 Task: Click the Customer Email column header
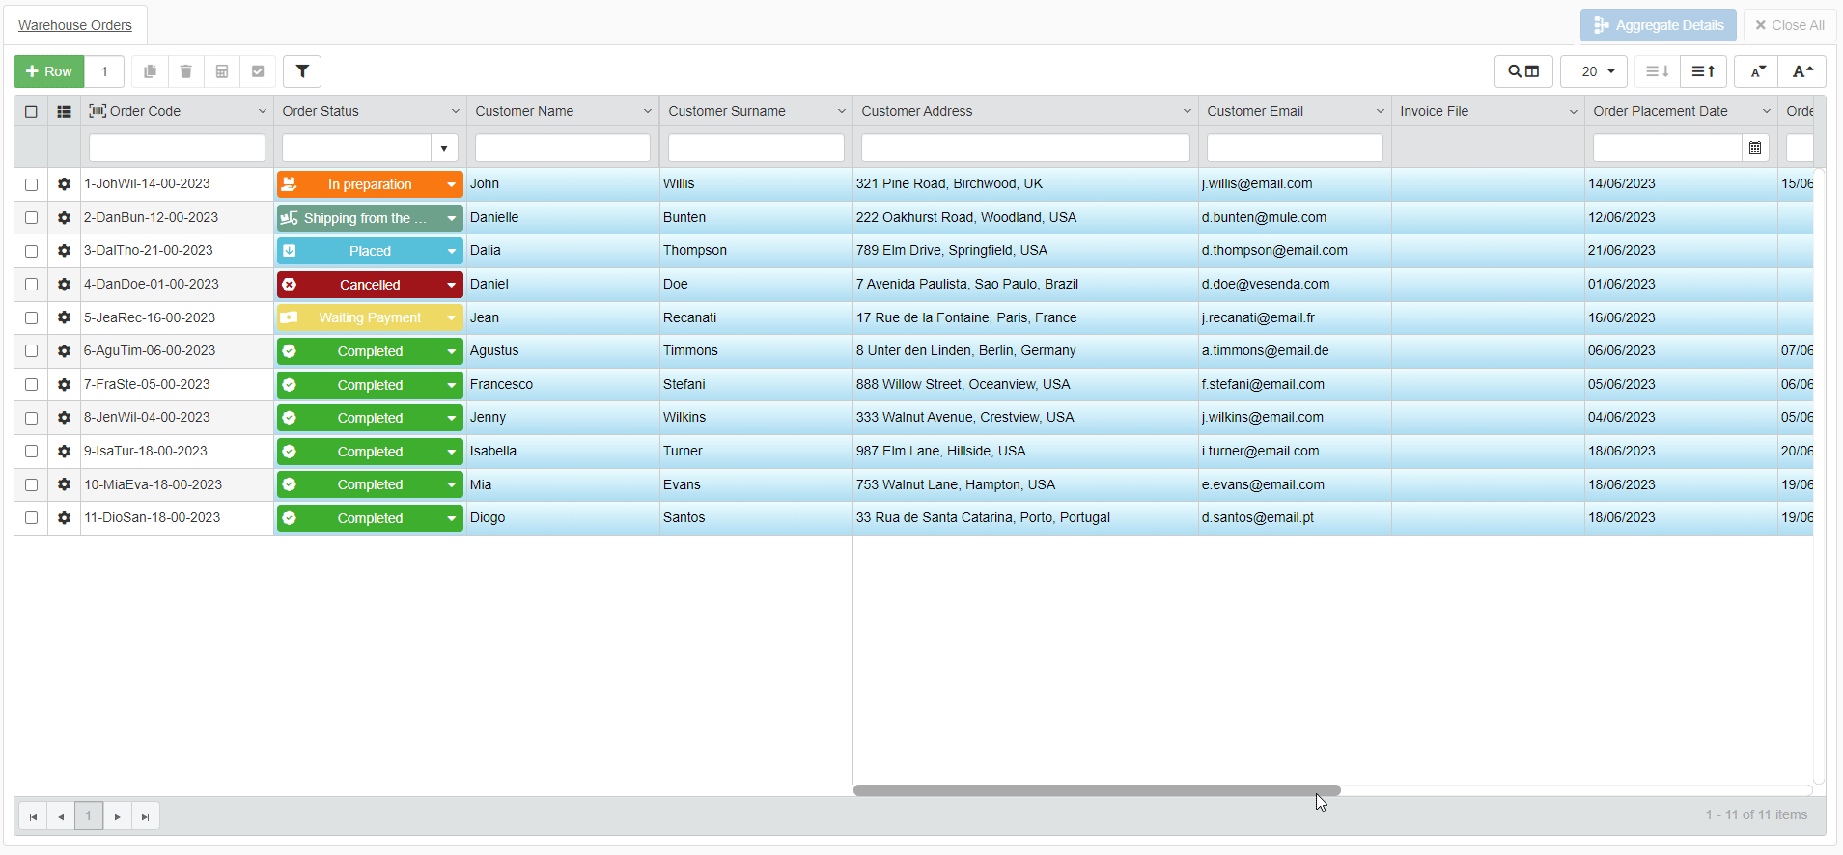(1255, 112)
